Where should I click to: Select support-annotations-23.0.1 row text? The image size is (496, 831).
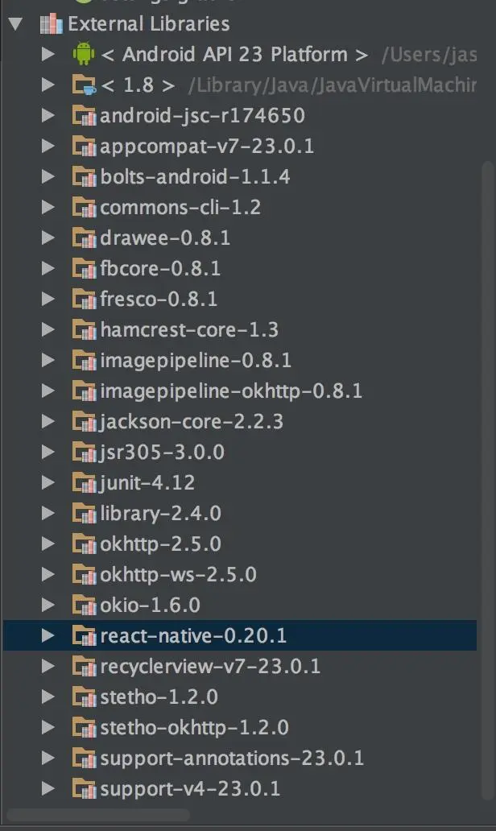click(x=232, y=759)
